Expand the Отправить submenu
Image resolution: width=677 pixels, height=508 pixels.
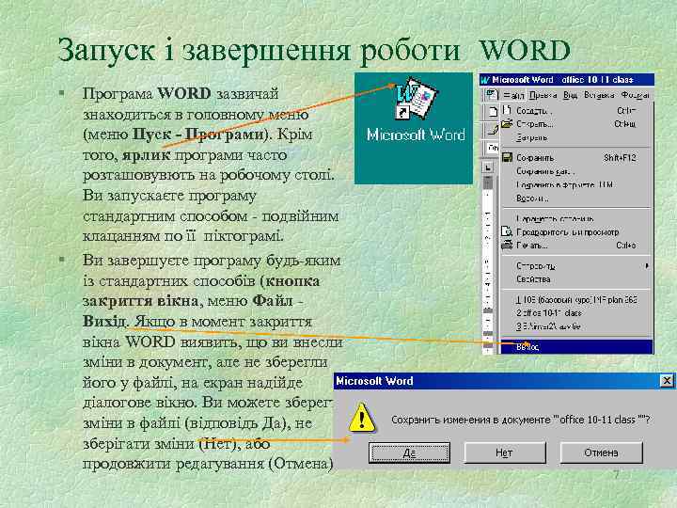(575, 265)
